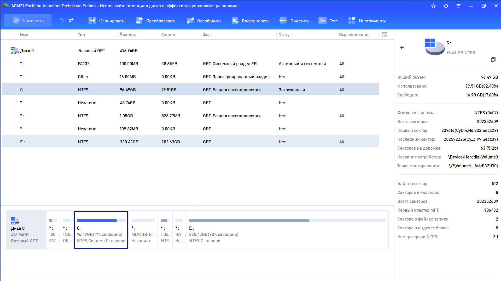Click the back arrow in properties panel
Screen dimensions: 501x281
click(402, 47)
